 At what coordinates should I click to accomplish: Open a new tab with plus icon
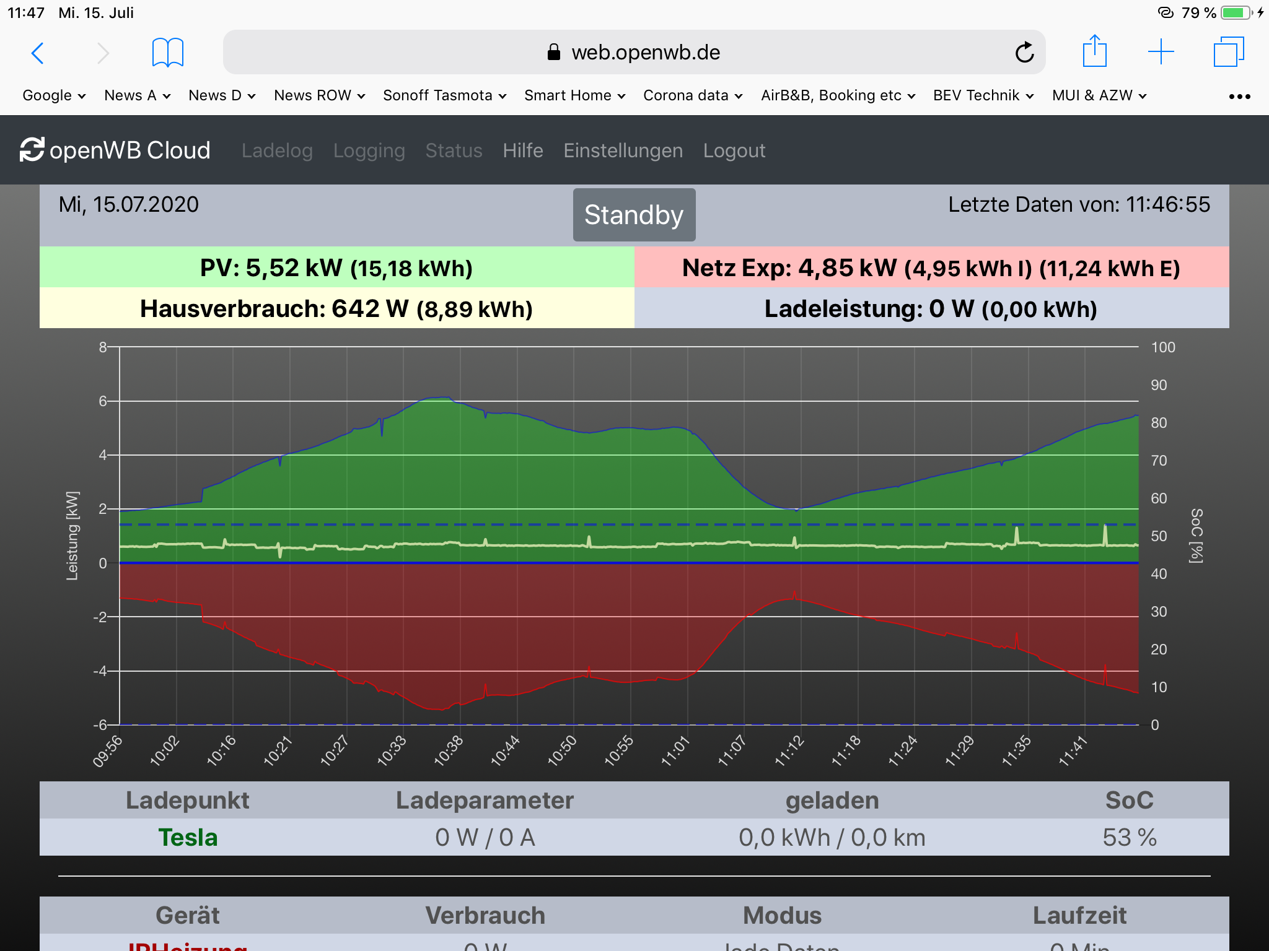click(x=1161, y=52)
